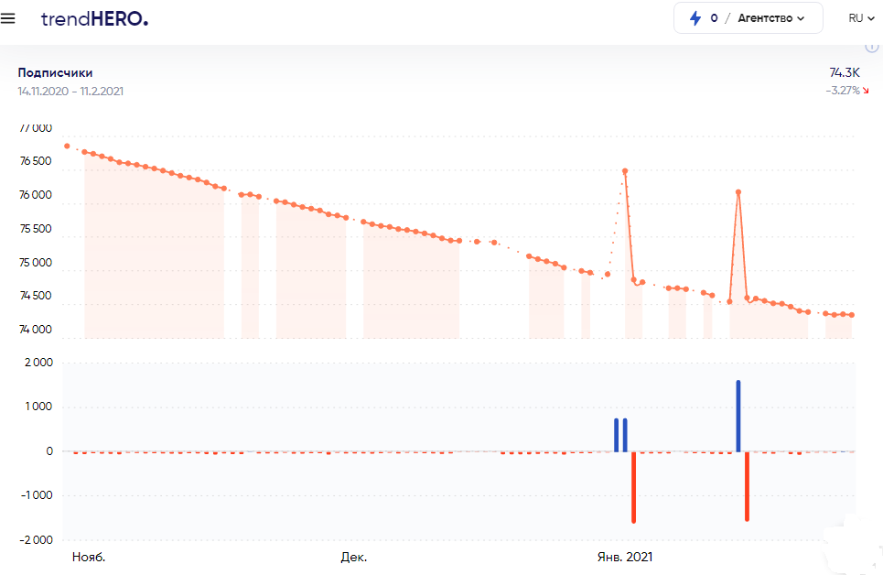
Task: Click the second large red drop bar
Action: point(748,486)
